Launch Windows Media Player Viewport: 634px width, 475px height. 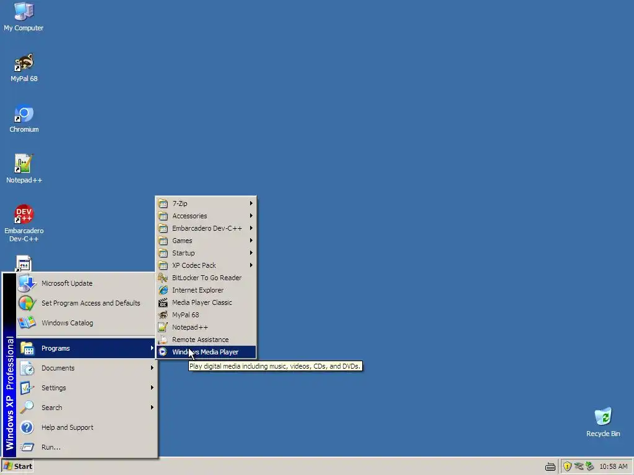click(206, 352)
